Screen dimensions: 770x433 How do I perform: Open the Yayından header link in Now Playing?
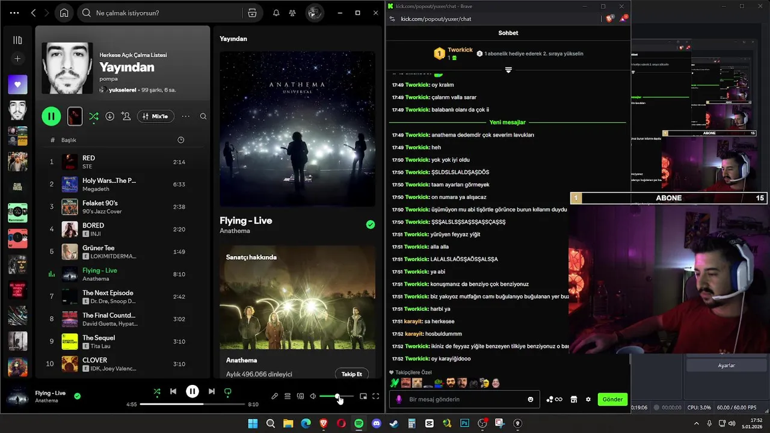click(233, 38)
